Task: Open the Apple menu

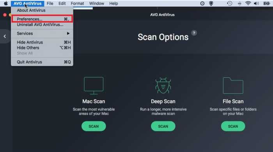Action: [6, 3]
